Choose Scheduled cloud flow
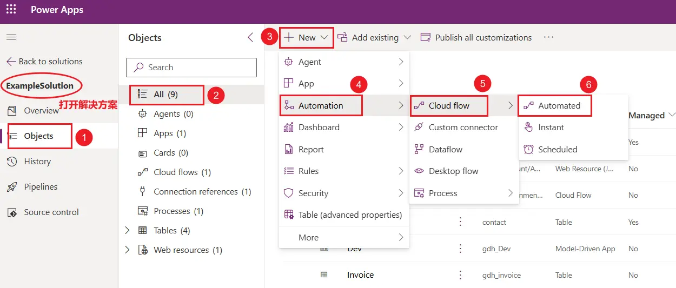This screenshot has height=288, width=676. click(573, 150)
